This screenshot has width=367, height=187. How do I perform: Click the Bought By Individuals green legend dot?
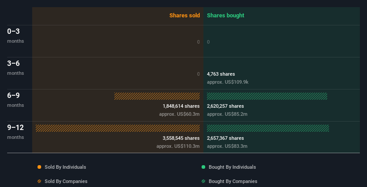(x=203, y=167)
